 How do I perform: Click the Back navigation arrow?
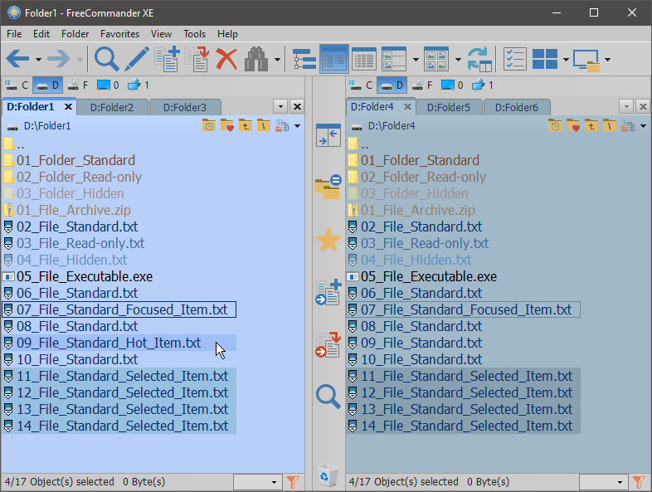17,59
